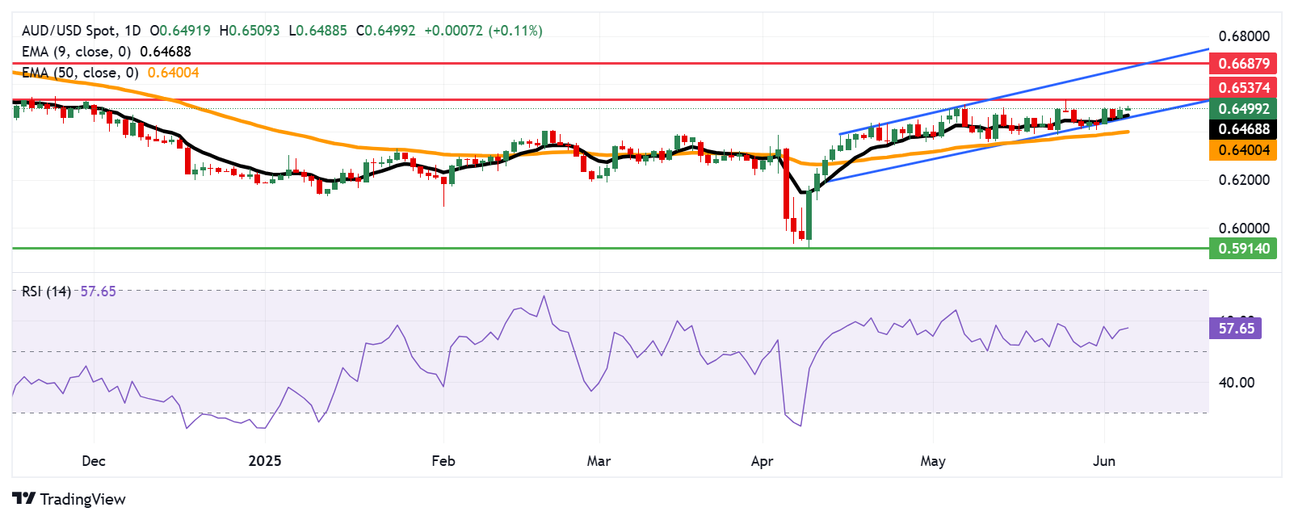Select the 40.00 RSI axis label
Image resolution: width=1294 pixels, height=520 pixels.
click(x=1236, y=383)
